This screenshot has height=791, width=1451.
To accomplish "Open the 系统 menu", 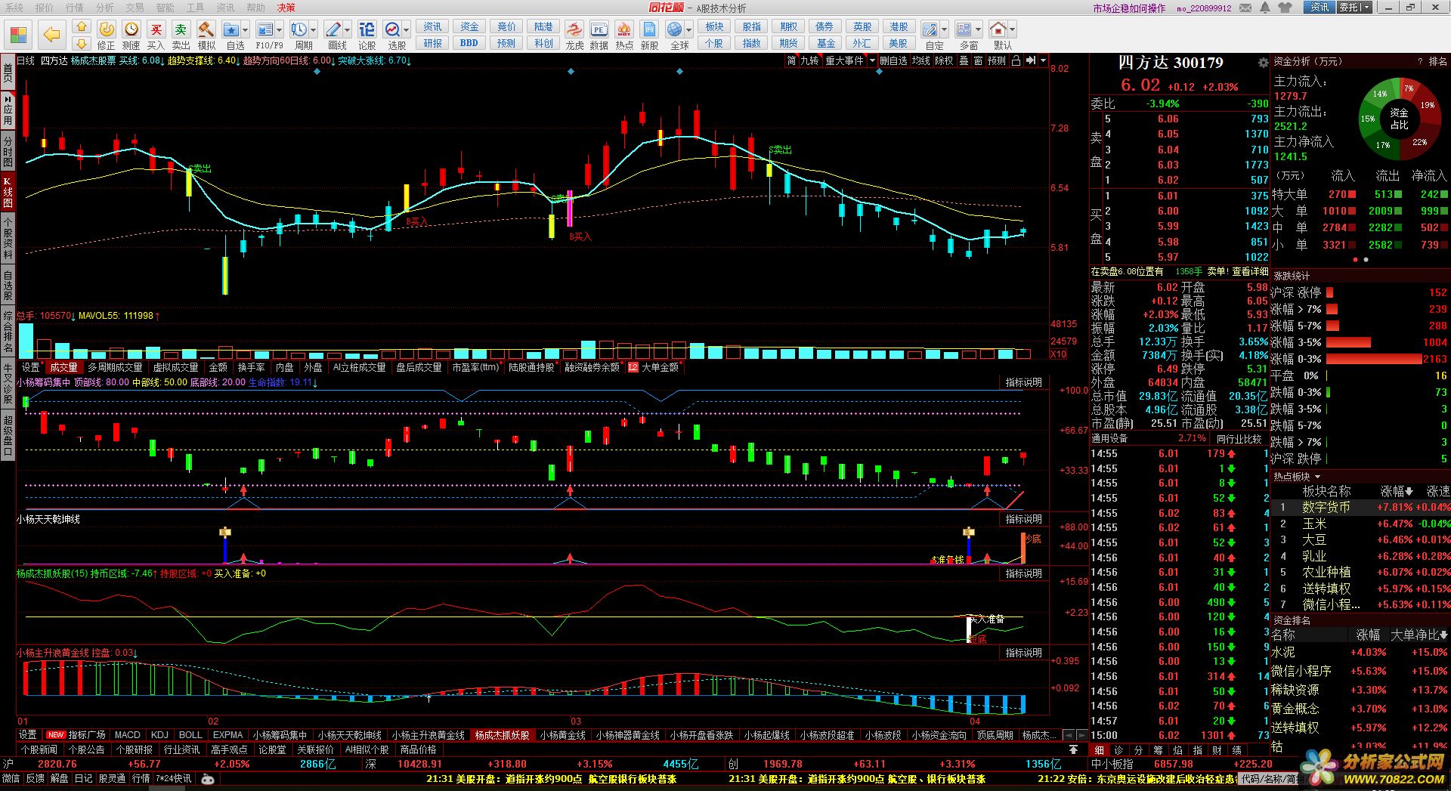I will [x=14, y=8].
